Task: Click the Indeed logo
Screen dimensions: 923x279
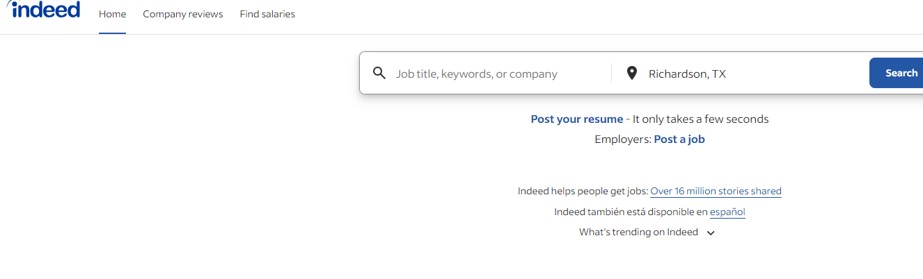Action: tap(43, 10)
